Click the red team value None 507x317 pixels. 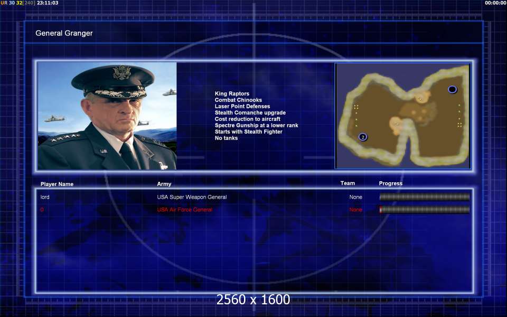pos(355,210)
